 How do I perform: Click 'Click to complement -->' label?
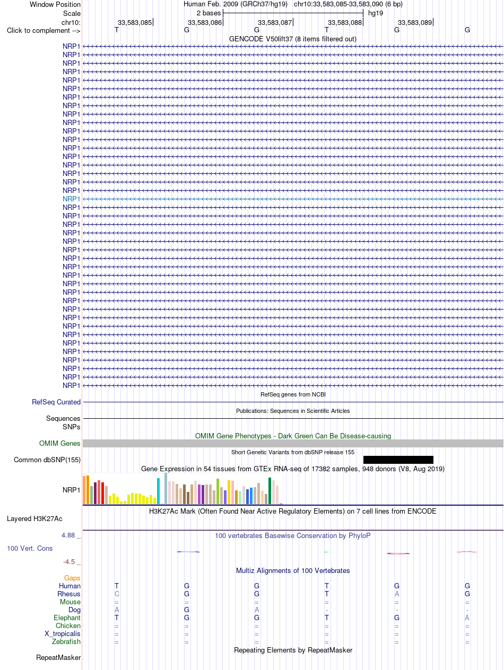tap(44, 30)
